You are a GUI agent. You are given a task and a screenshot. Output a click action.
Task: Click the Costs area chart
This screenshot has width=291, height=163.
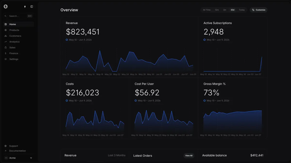coord(95,121)
